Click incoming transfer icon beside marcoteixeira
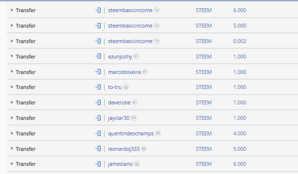 pyautogui.click(x=98, y=72)
